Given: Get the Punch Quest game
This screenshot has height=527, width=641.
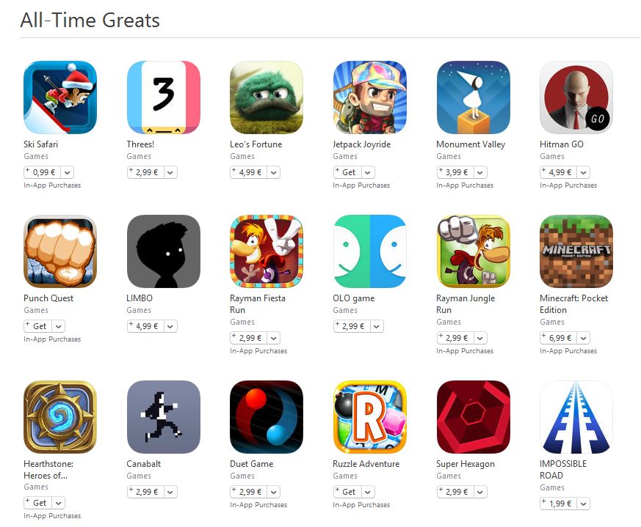Looking at the screenshot, I should (38, 327).
